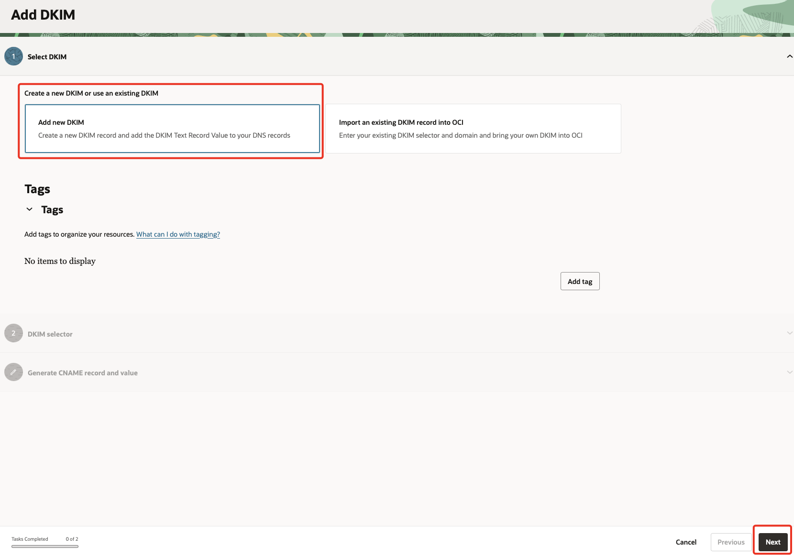Click the step 2 DKIM selector circle icon
The width and height of the screenshot is (794, 557).
(13, 333)
